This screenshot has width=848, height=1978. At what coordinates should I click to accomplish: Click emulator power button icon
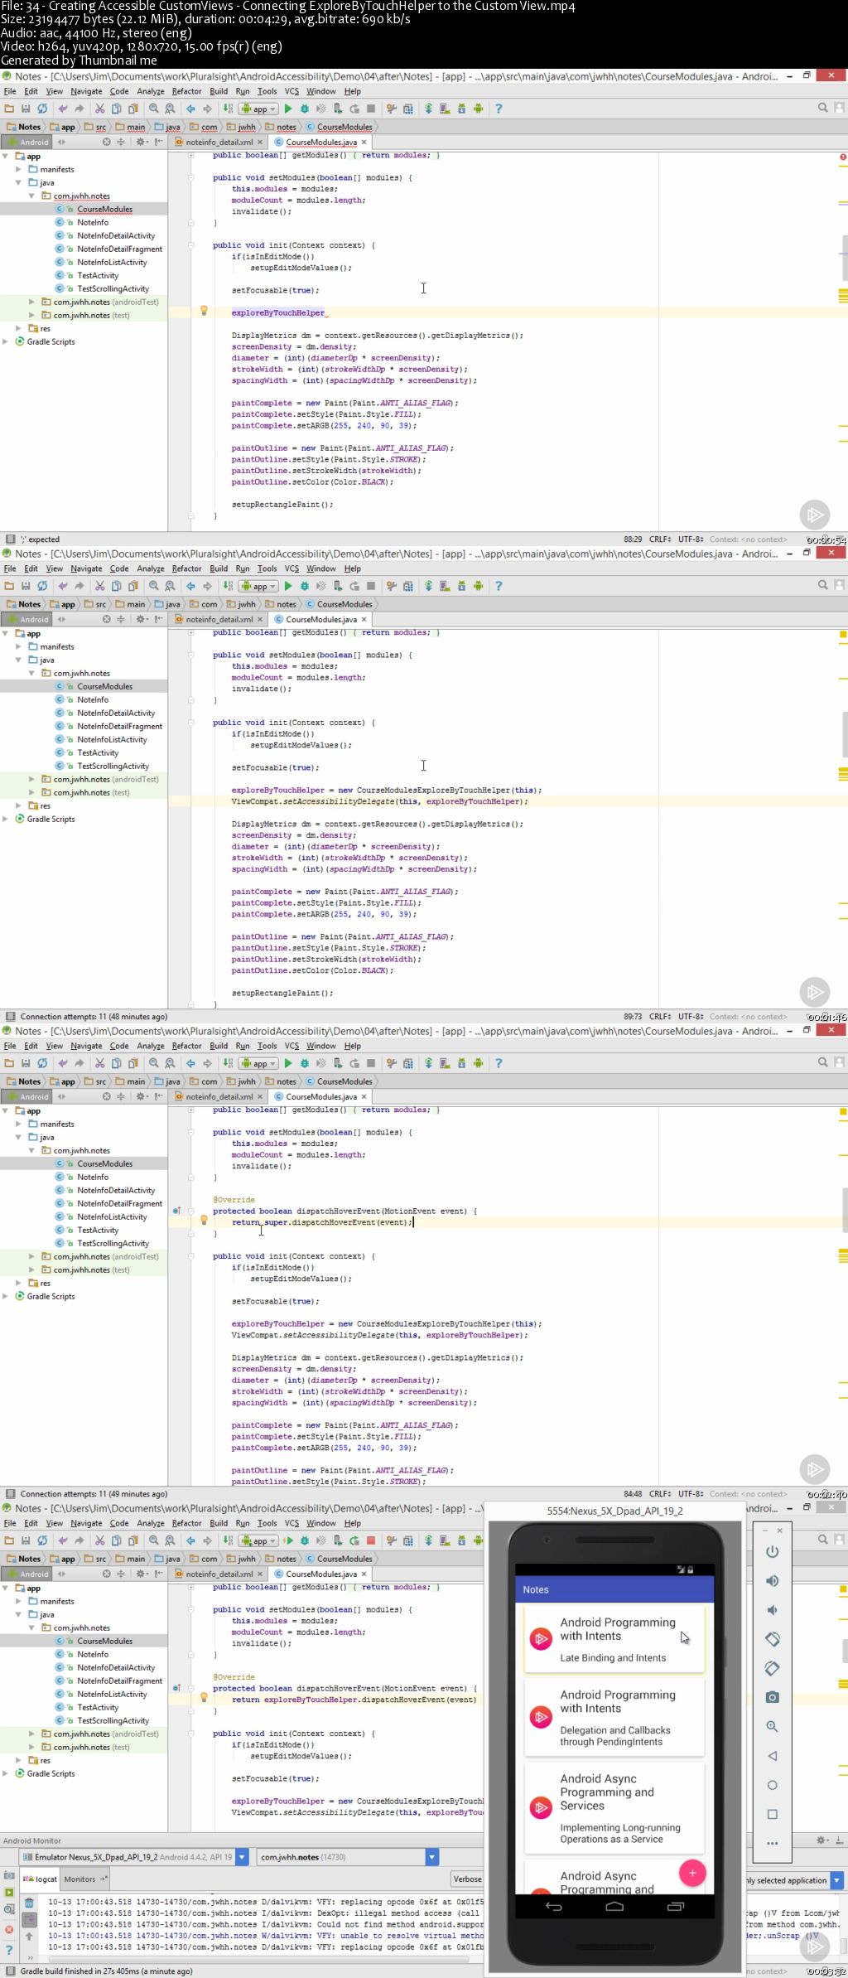click(772, 1551)
